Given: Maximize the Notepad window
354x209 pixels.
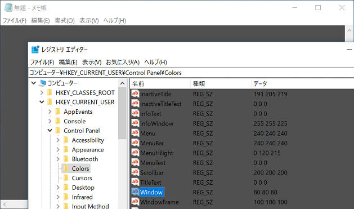Looking at the screenshot, I should tap(318, 8).
